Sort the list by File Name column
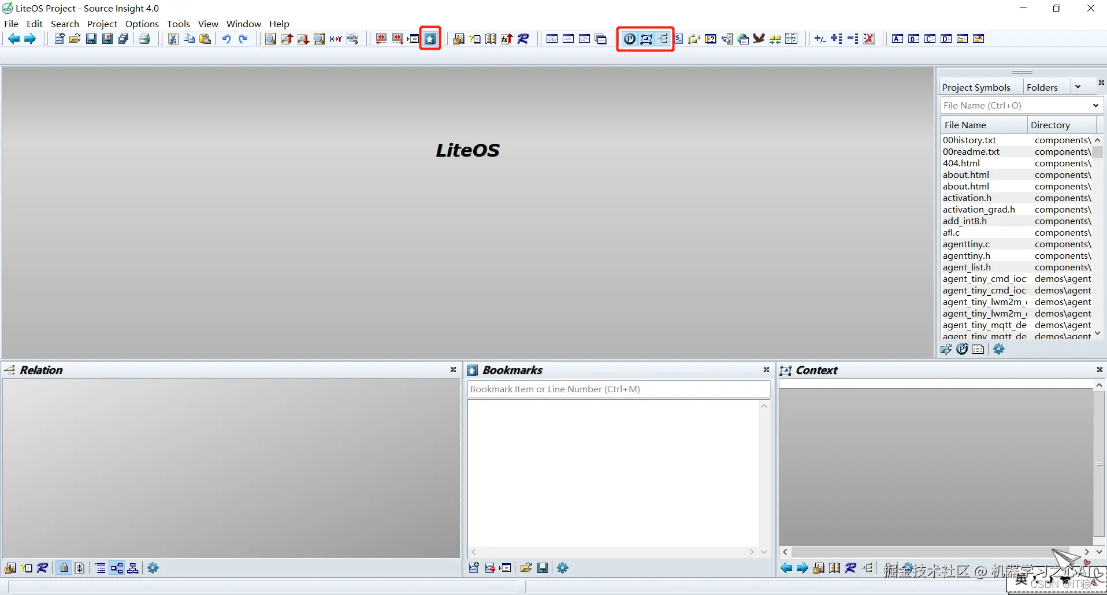Viewport: 1107px width, 595px height. point(984,125)
